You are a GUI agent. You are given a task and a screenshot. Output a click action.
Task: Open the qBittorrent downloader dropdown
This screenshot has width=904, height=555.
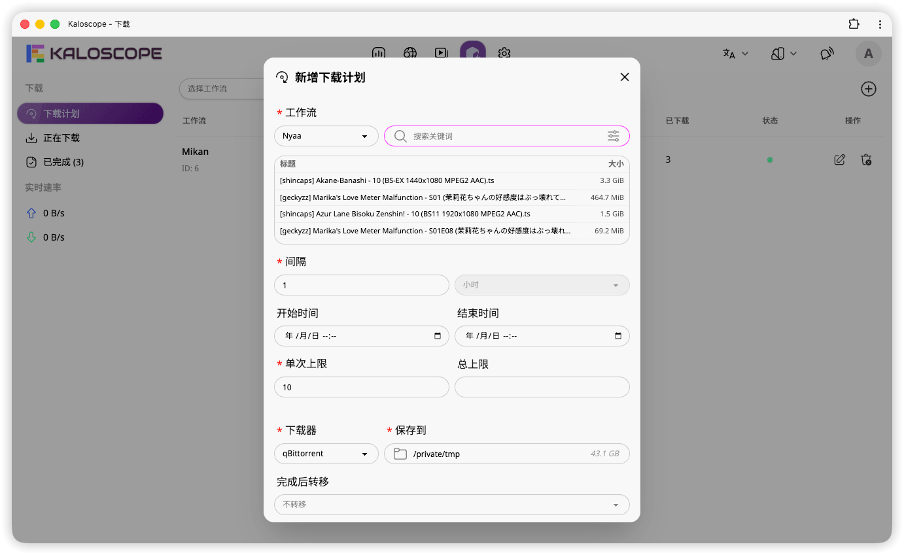(326, 454)
